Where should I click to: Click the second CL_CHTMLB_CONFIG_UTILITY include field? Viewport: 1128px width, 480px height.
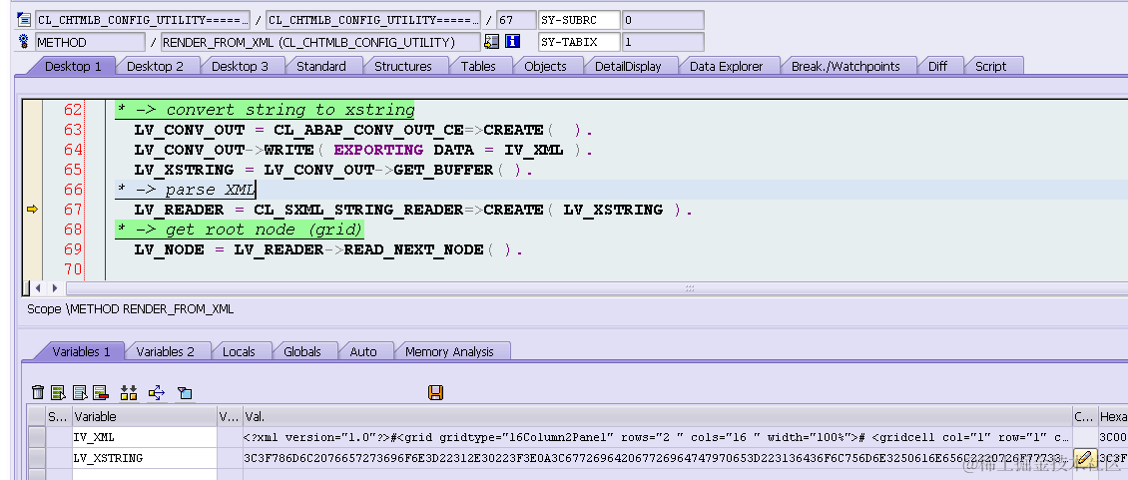click(372, 20)
